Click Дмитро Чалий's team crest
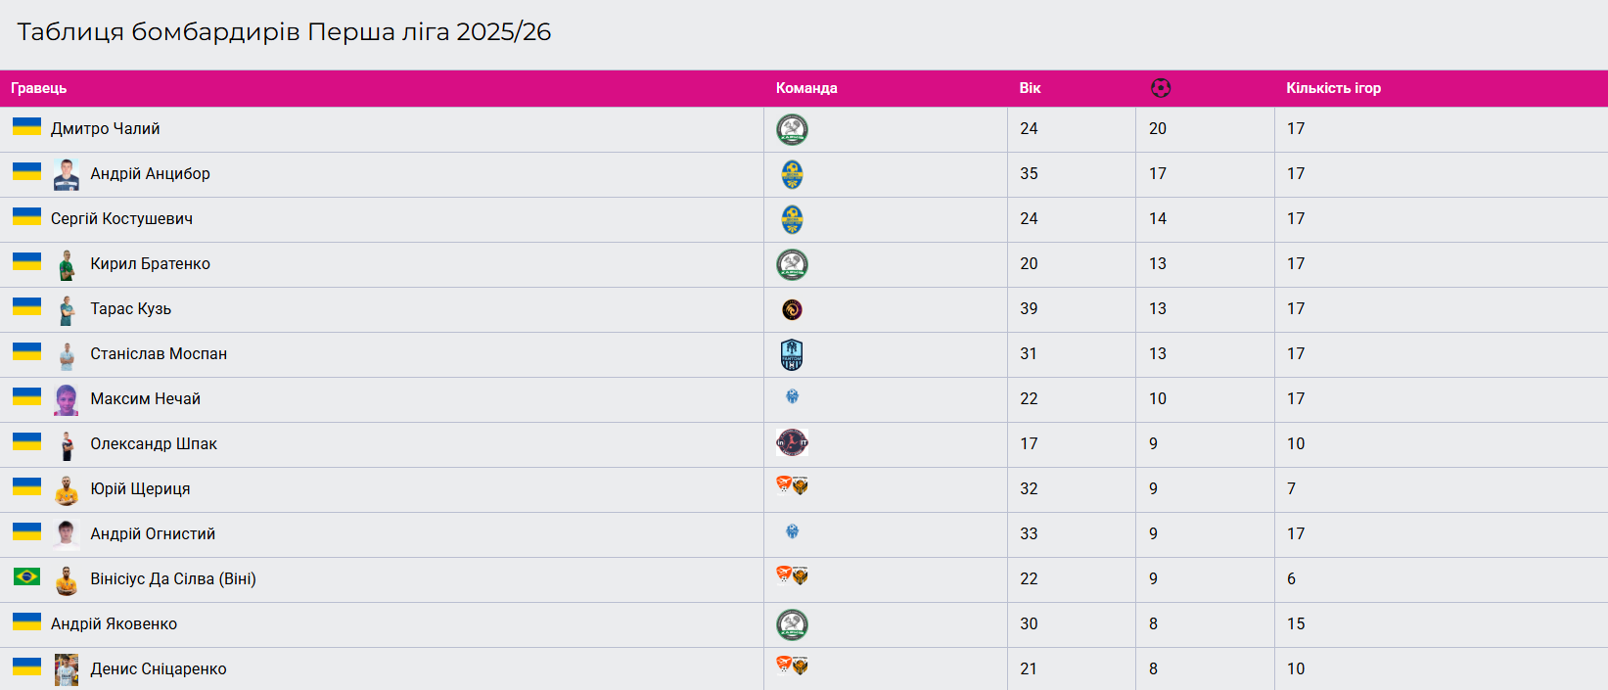 tap(792, 129)
